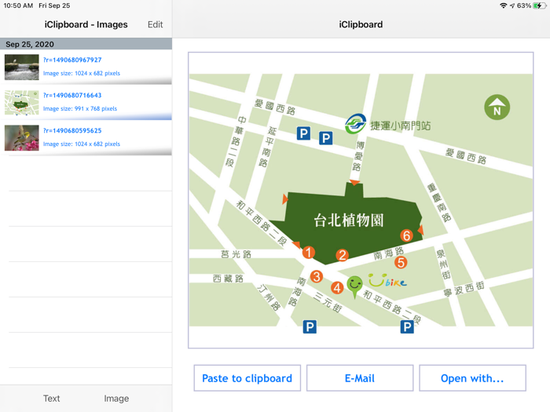This screenshot has height=412, width=550.
Task: Open the entry titled ?r=1490680716643
Action: pyautogui.click(x=72, y=95)
